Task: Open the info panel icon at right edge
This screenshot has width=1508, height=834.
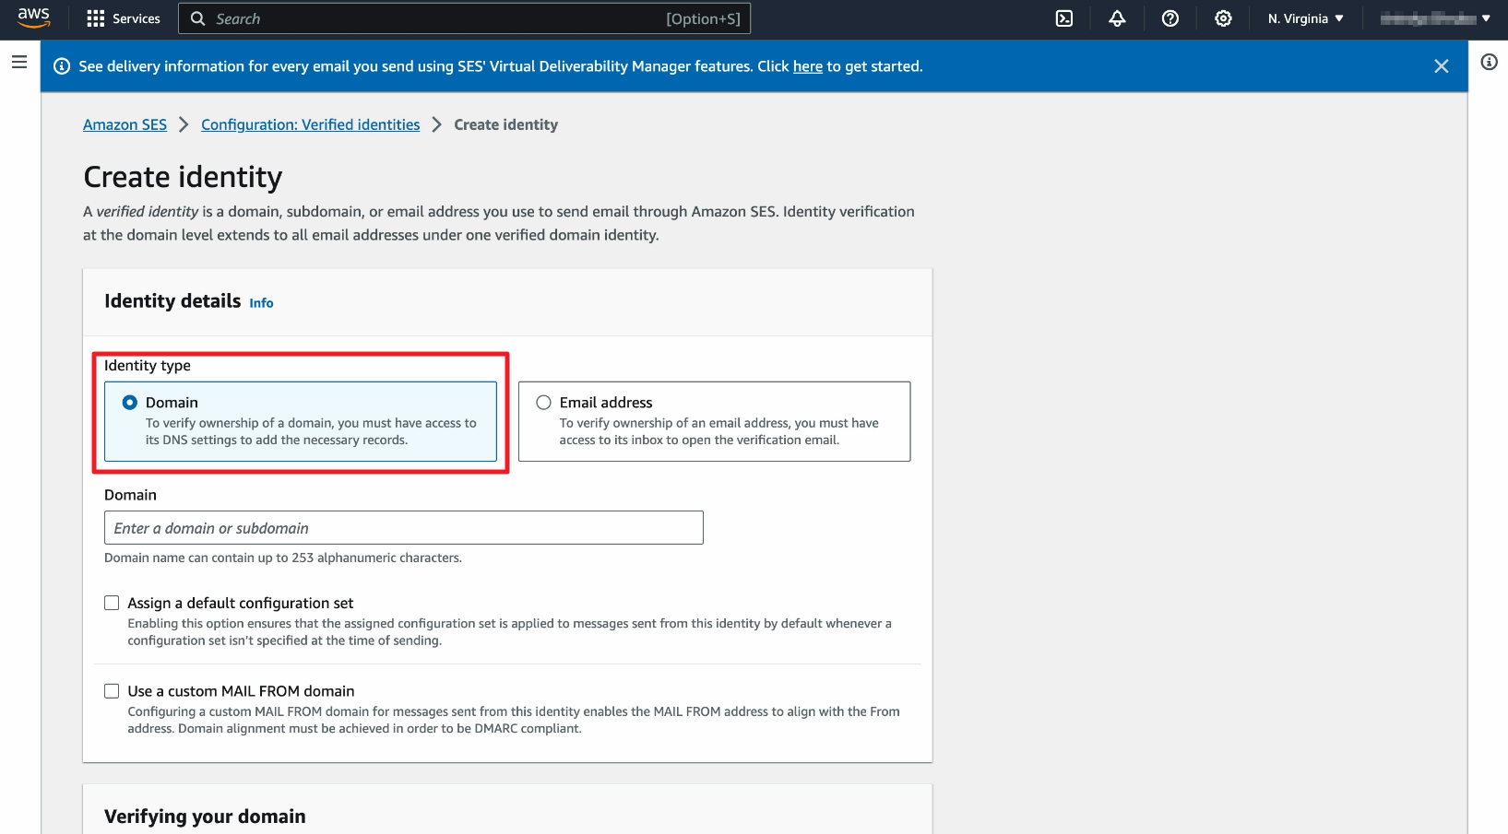Action: pyautogui.click(x=1489, y=62)
